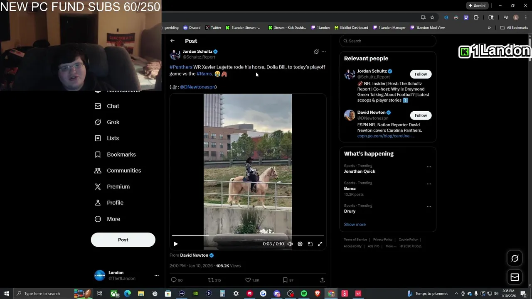The height and width of the screenshot is (299, 532).
Task: Click into the X Search field
Action: [x=388, y=41]
